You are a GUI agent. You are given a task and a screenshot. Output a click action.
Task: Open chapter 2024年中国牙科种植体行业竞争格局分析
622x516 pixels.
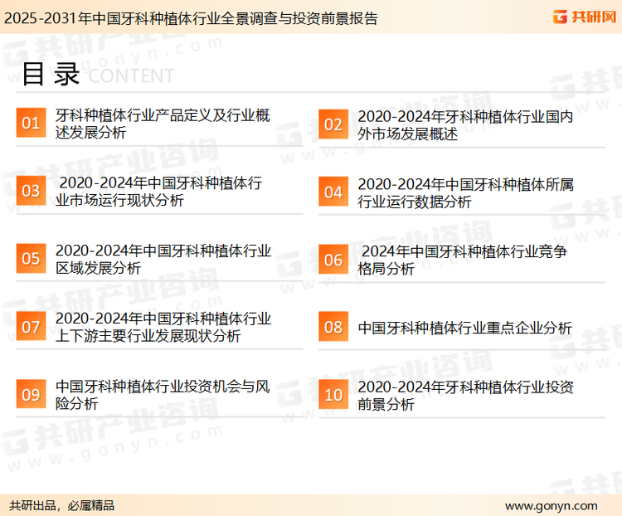(462, 260)
